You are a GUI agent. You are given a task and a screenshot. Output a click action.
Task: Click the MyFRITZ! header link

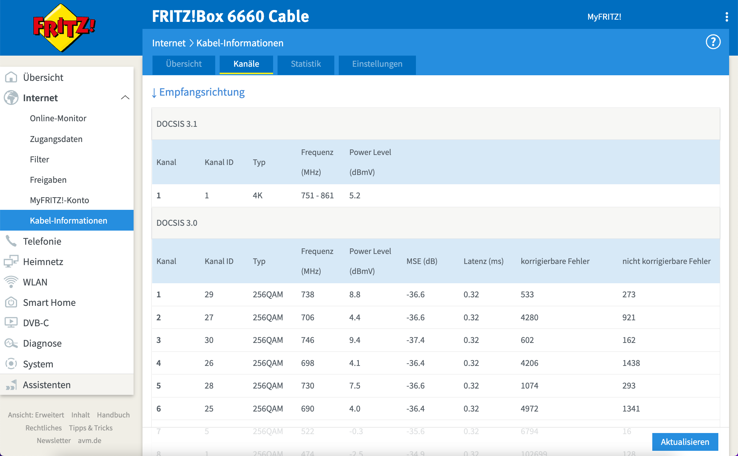point(604,17)
